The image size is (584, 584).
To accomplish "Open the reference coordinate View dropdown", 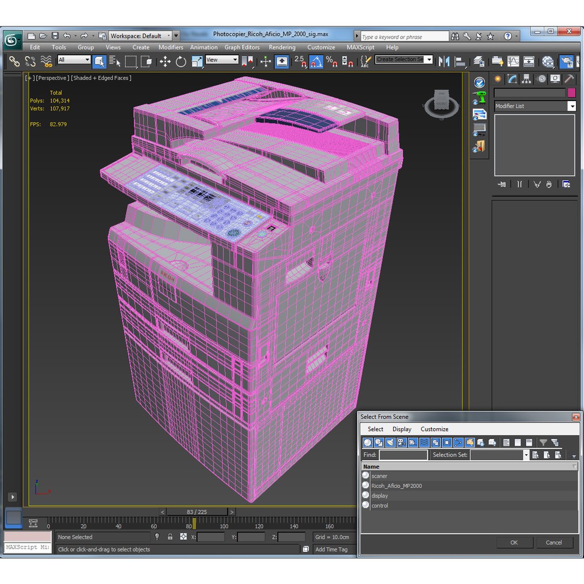I will click(x=222, y=59).
